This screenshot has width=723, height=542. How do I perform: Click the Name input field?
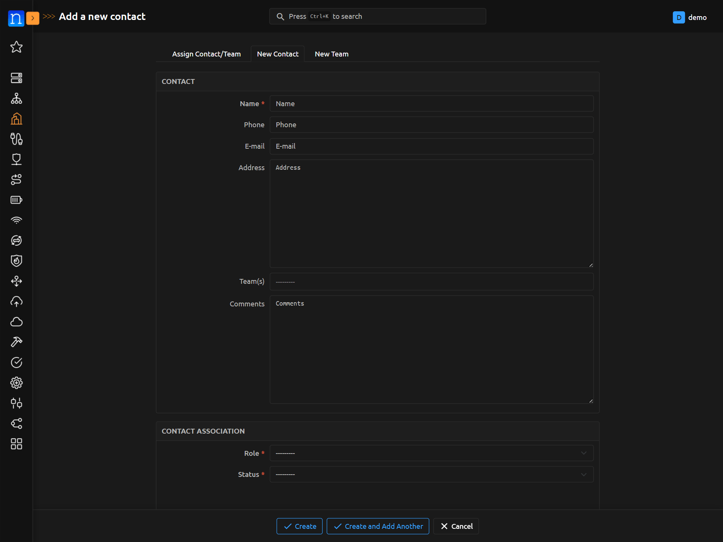431,104
